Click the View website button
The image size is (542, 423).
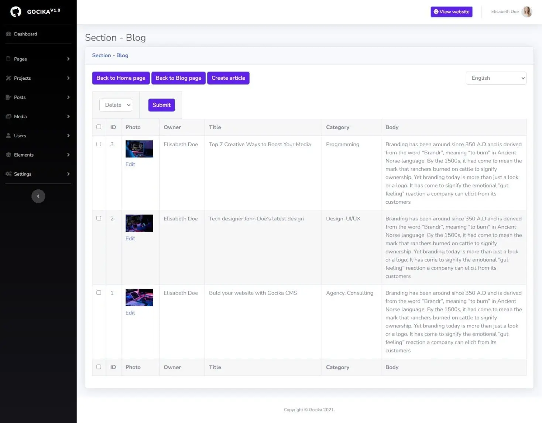pyautogui.click(x=451, y=12)
